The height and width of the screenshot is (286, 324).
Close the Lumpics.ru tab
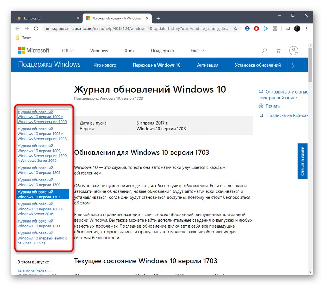pos(78,18)
